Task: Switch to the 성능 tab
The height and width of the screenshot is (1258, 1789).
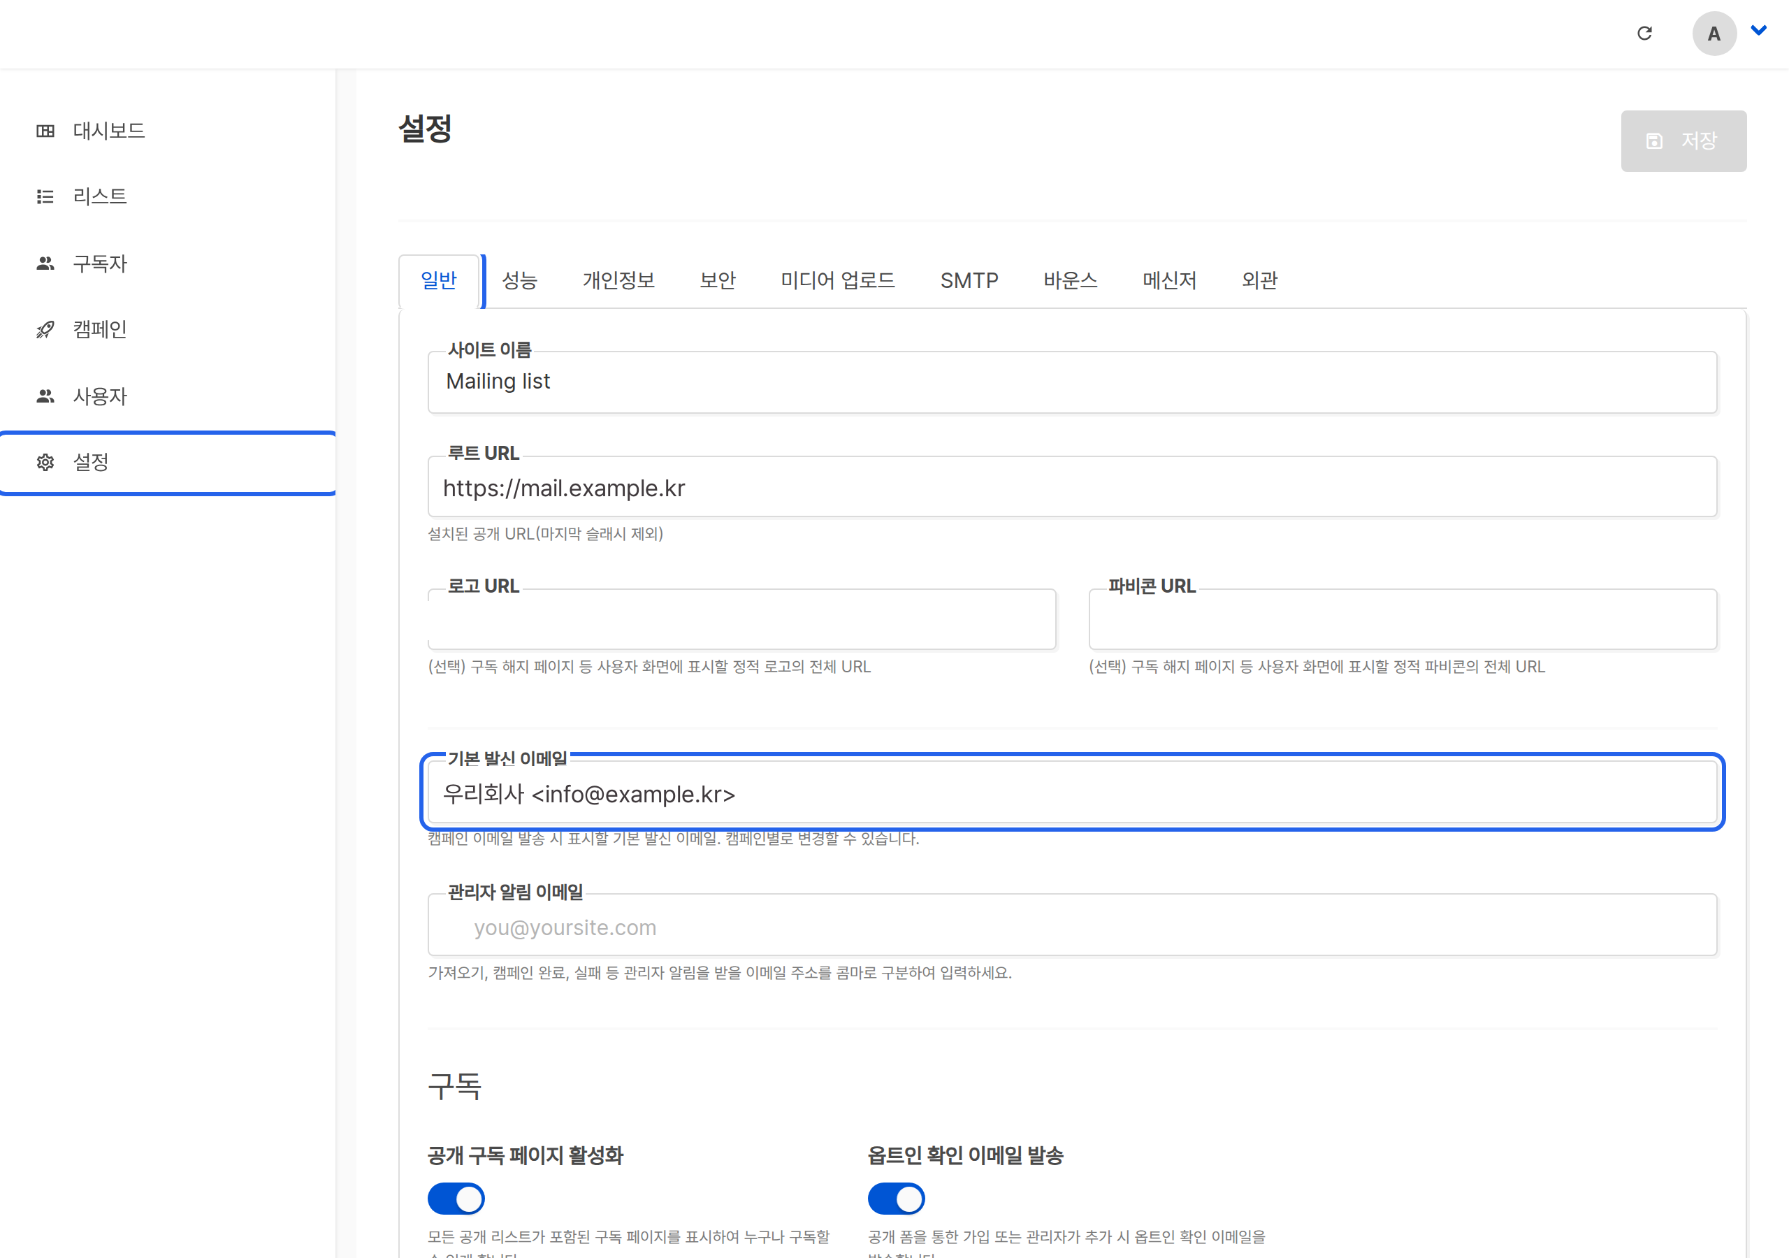Action: (520, 280)
